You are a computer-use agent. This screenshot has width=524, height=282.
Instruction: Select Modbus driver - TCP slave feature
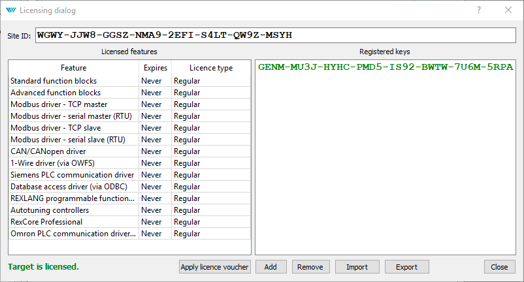point(129,128)
